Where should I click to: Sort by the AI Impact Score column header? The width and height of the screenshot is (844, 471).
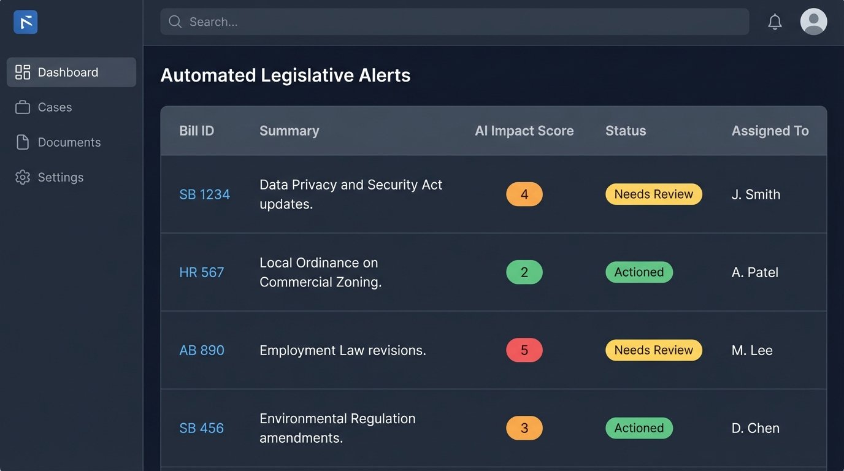click(524, 131)
